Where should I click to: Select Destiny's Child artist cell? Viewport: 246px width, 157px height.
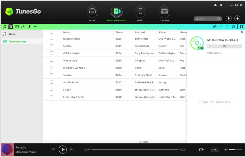point(143,75)
